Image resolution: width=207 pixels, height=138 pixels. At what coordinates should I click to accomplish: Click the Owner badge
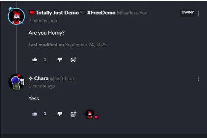coord(188,12)
